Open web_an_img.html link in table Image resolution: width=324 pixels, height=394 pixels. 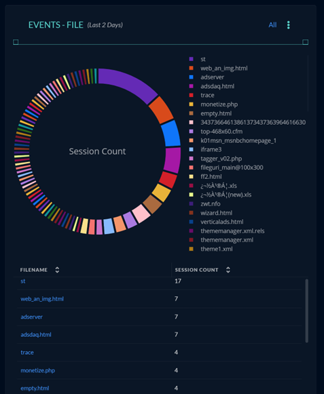coord(42,299)
